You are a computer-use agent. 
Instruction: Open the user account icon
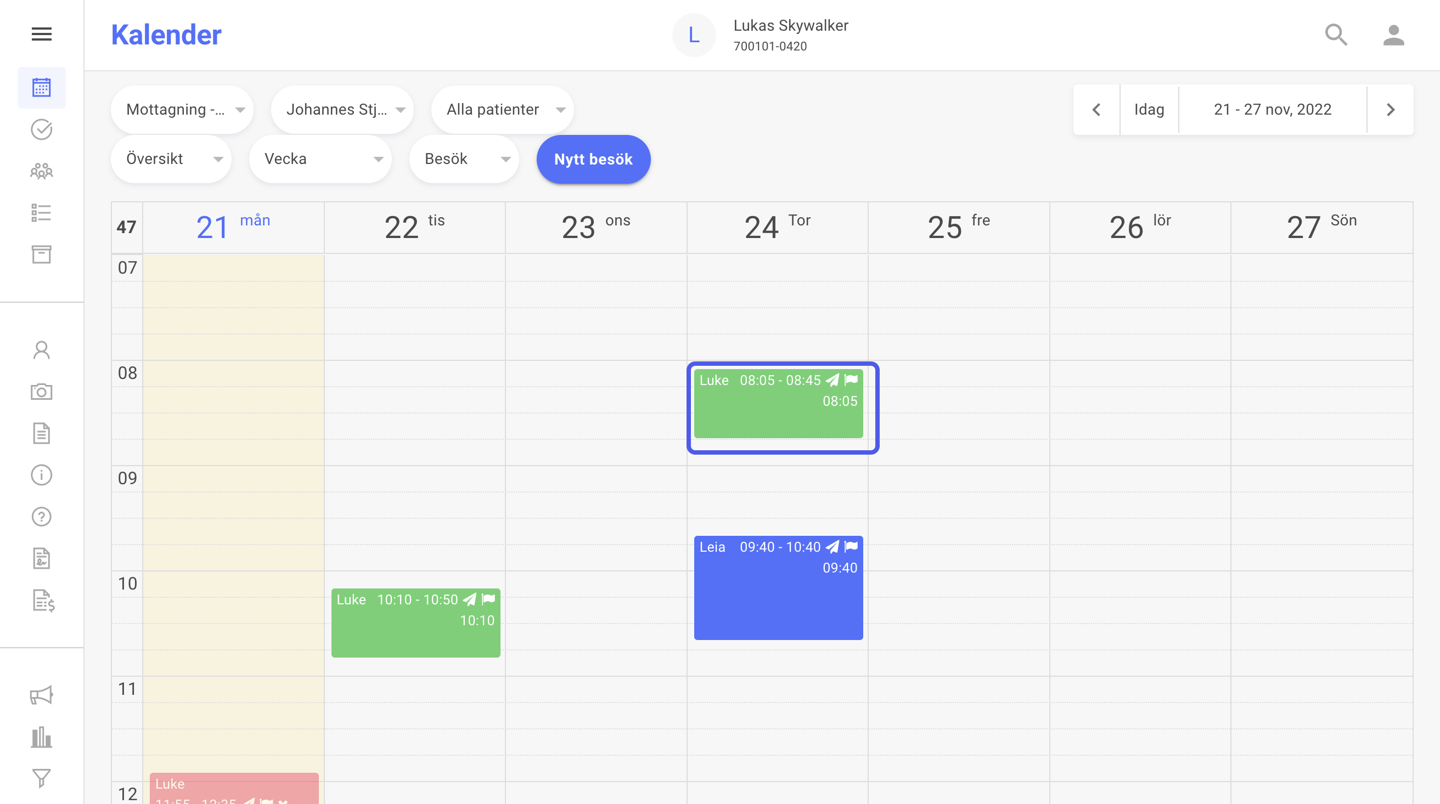1393,35
